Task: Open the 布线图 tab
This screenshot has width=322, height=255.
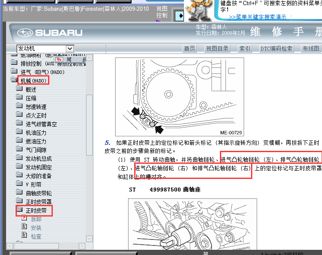Action: pos(311,48)
